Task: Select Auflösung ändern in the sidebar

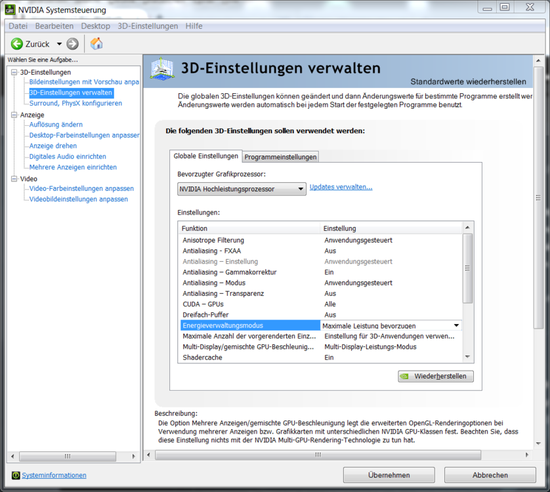Action: click(56, 125)
